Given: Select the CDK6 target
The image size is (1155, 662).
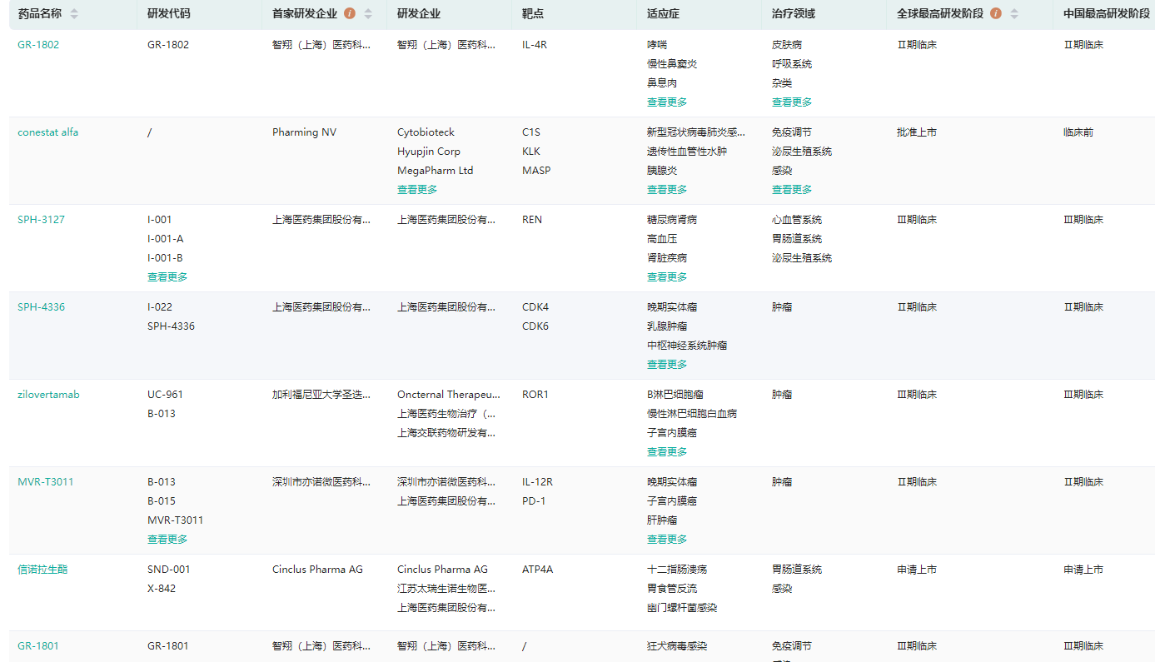Looking at the screenshot, I should 535,326.
